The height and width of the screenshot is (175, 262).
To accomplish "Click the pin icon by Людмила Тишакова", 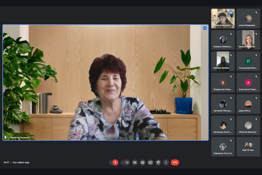I will coord(5,137).
